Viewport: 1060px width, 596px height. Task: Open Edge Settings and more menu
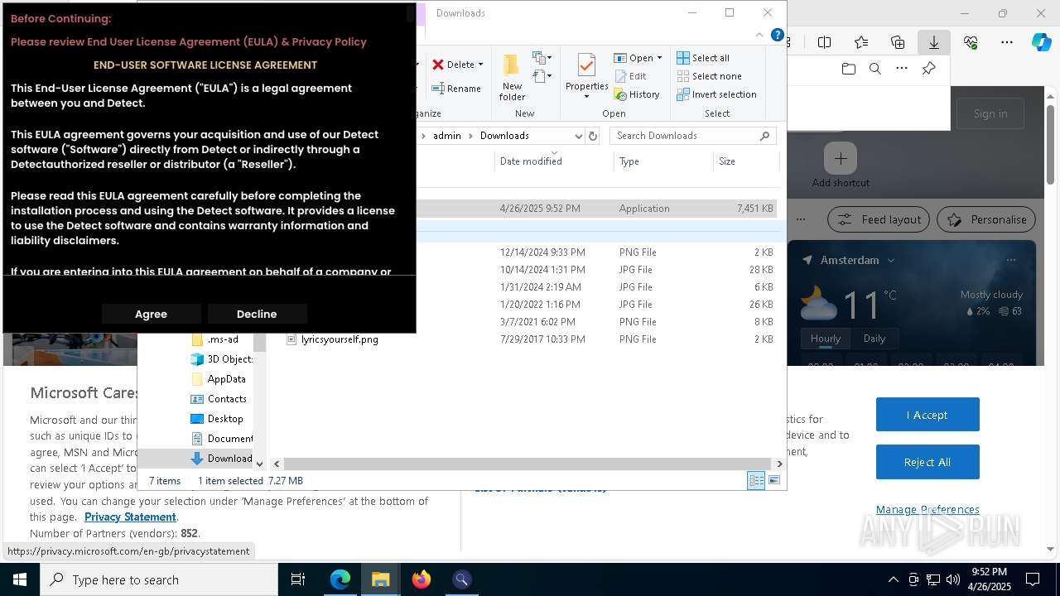[1007, 42]
